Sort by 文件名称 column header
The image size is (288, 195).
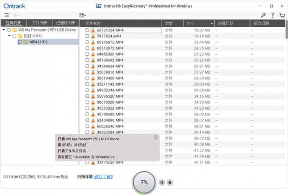coord(120,23)
